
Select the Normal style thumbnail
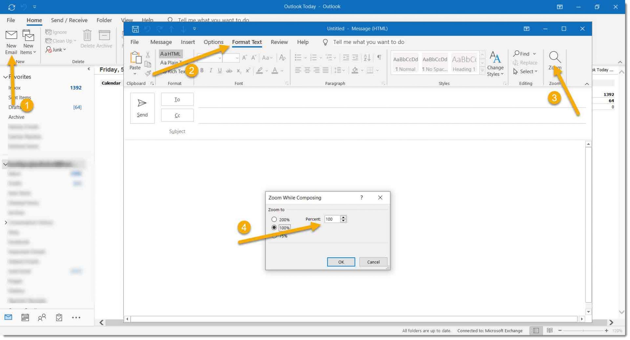tap(406, 64)
